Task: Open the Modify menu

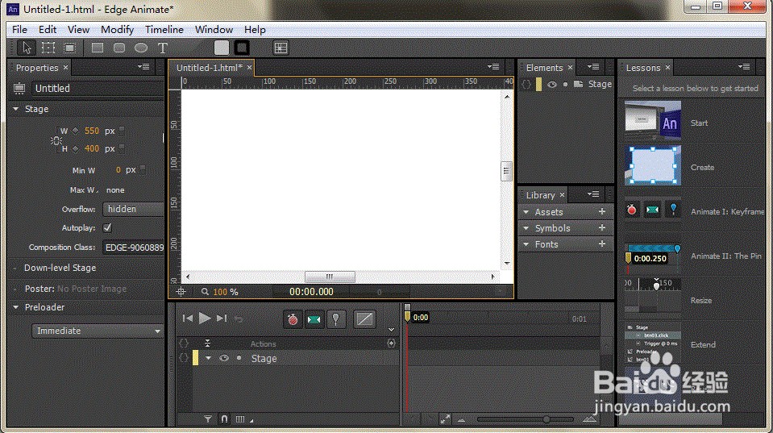Action: coord(117,29)
